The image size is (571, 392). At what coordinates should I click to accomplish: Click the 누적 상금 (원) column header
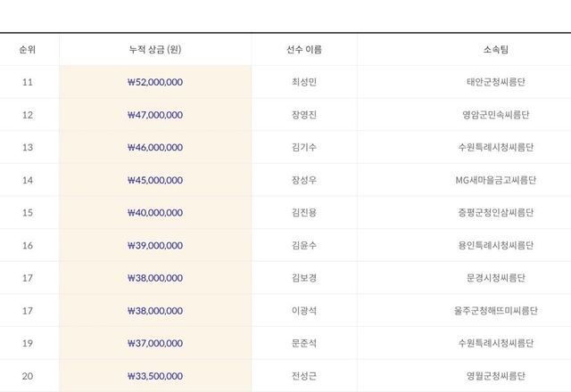point(155,50)
